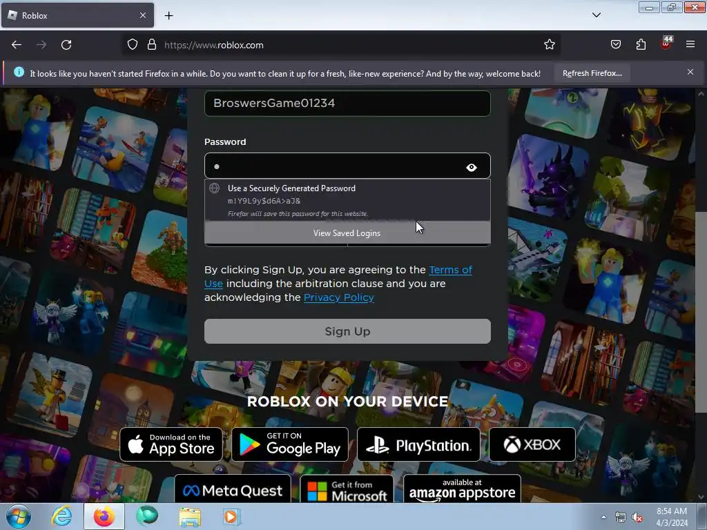The image size is (707, 530).
Task: Click the XBOX badge
Action: pyautogui.click(x=532, y=444)
